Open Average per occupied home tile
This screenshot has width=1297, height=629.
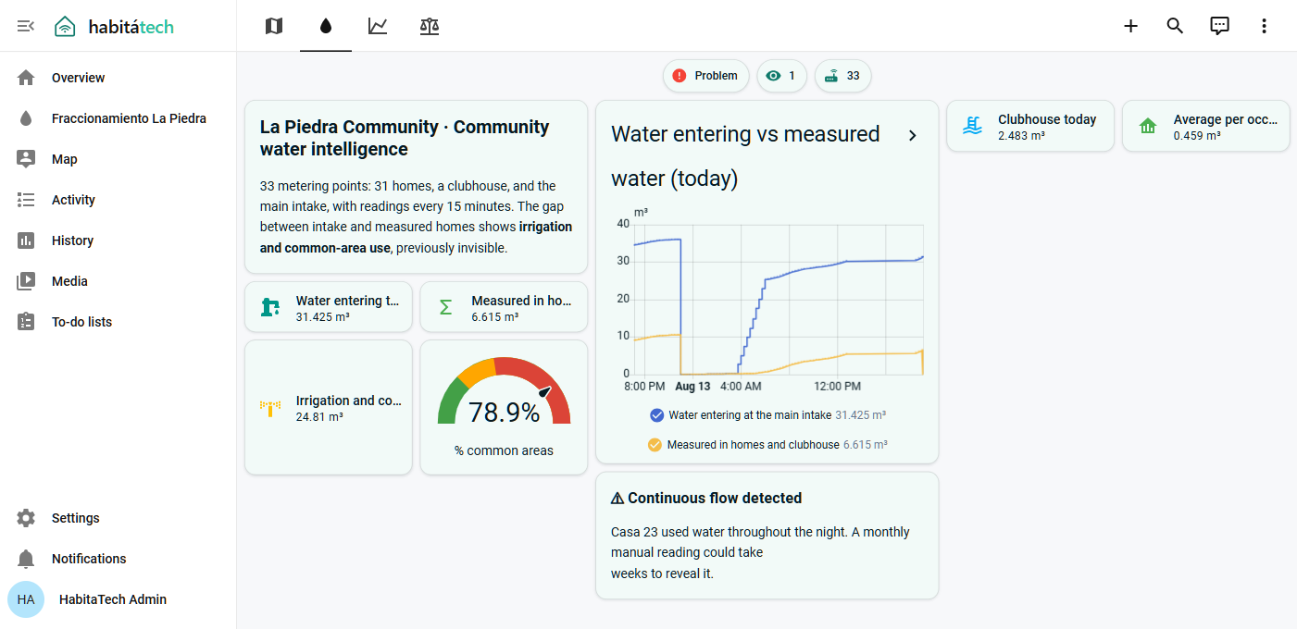click(1206, 126)
